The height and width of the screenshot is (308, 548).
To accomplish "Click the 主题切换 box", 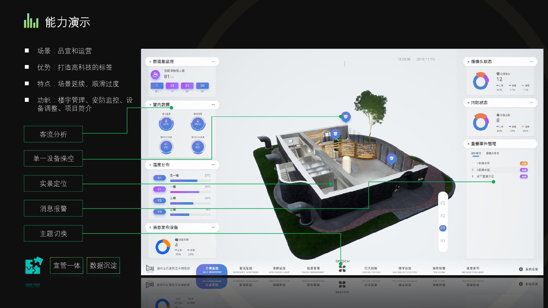I will (x=53, y=233).
